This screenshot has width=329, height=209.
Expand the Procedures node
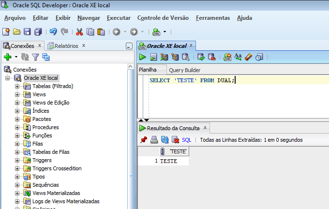pyautogui.click(x=17, y=127)
